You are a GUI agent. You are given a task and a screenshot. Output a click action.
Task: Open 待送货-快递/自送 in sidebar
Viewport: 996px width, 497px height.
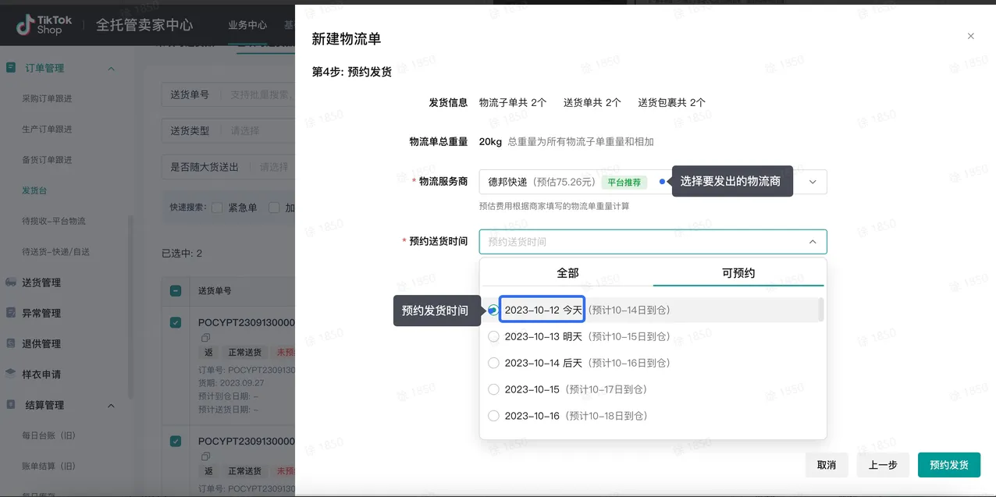55,251
